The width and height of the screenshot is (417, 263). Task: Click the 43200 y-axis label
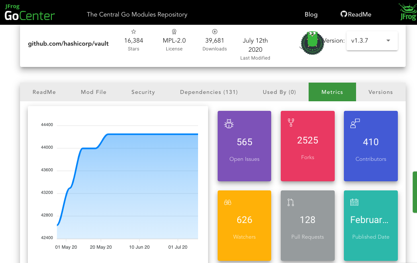point(47,192)
